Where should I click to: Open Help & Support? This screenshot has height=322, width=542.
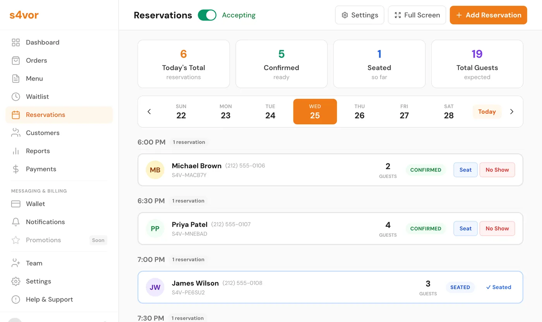(x=49, y=299)
